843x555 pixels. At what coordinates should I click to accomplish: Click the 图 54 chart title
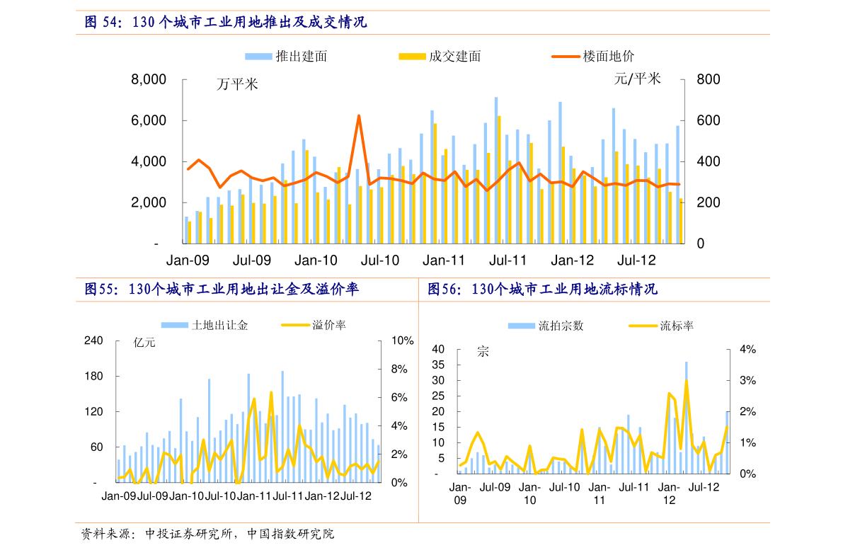[226, 22]
